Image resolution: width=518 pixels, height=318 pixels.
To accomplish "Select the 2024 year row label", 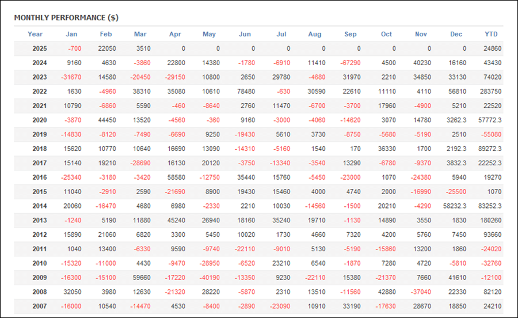I will (40, 63).
